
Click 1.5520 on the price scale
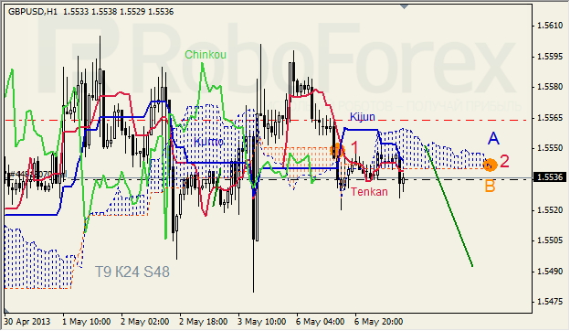pyautogui.click(x=550, y=210)
